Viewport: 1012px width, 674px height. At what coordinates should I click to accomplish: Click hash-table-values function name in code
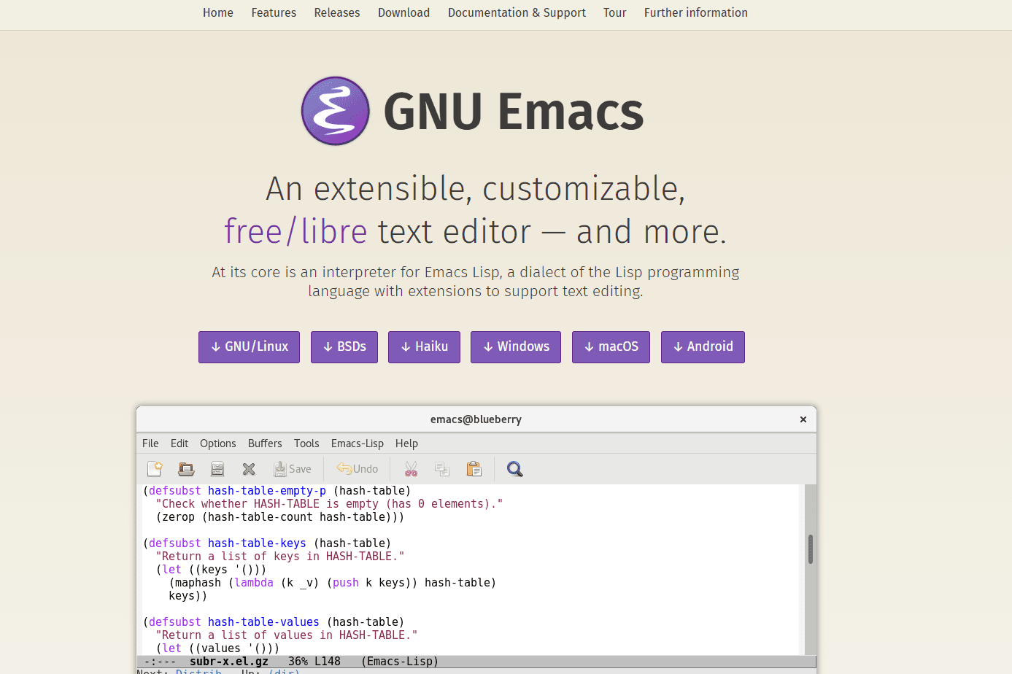click(263, 622)
